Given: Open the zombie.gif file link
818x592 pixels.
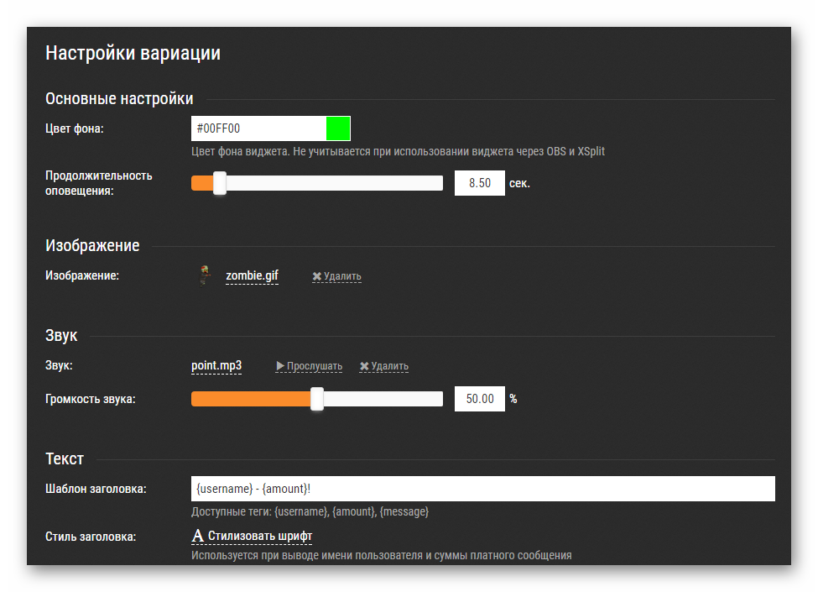Looking at the screenshot, I should 252,275.
